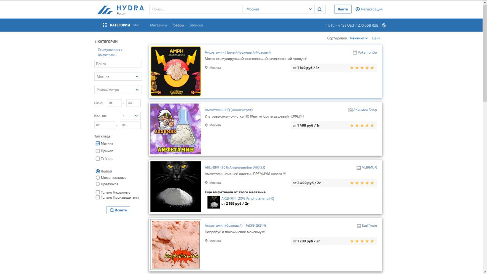The height and width of the screenshot is (274, 487).
Task: Open the Стимуляторы category breadcrumb
Action: 109,50
